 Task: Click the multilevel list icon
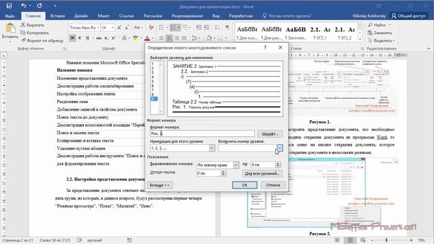pos(185,27)
